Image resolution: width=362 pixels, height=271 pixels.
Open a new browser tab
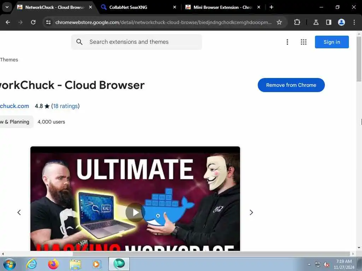pos(271,7)
